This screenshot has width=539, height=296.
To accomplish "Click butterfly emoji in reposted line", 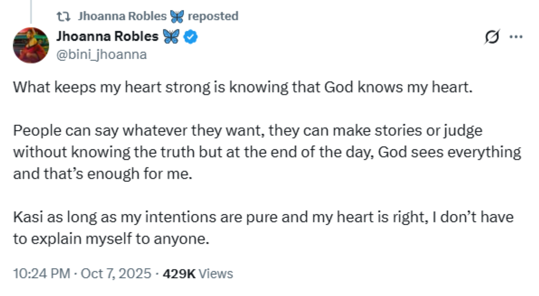I will (177, 17).
